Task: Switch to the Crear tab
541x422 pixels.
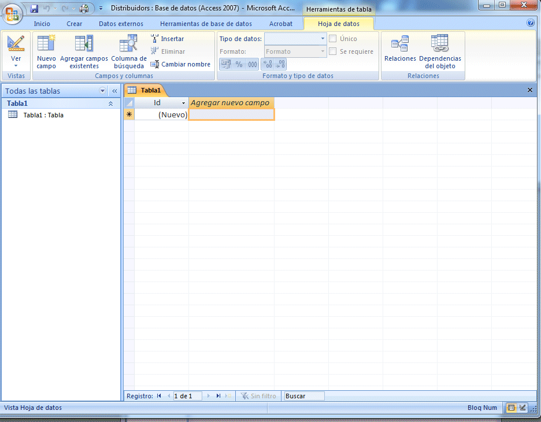Action: click(74, 24)
